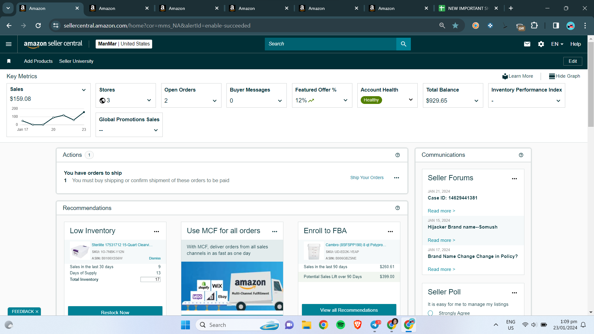Click the Hide Graph toggle
Image resolution: width=594 pixels, height=334 pixels.
pyautogui.click(x=565, y=76)
